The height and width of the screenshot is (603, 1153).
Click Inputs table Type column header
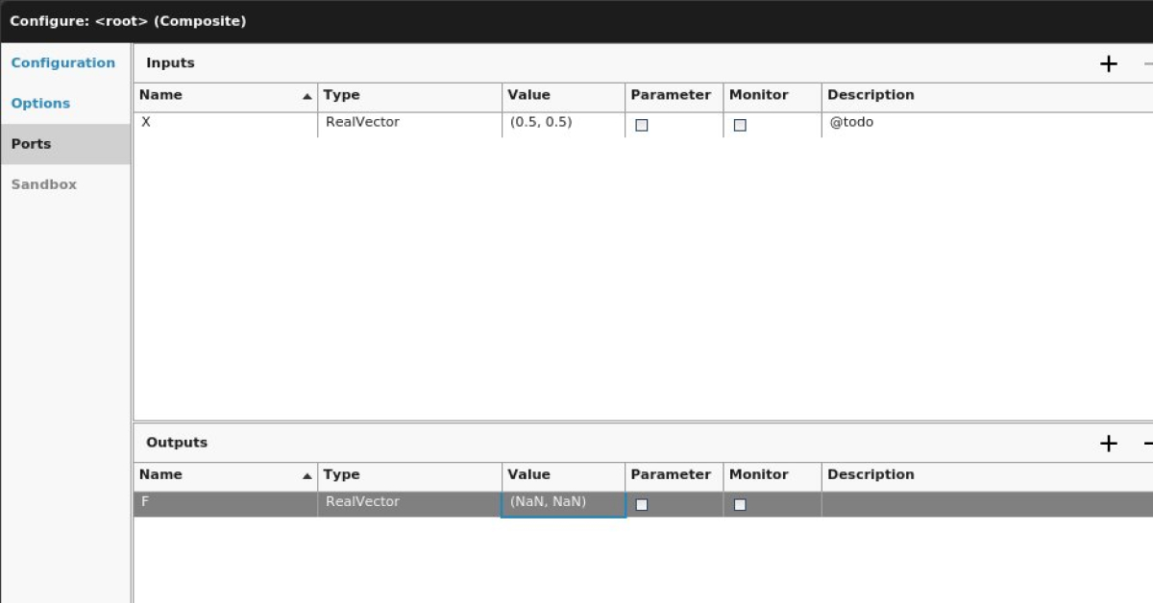pyautogui.click(x=409, y=95)
